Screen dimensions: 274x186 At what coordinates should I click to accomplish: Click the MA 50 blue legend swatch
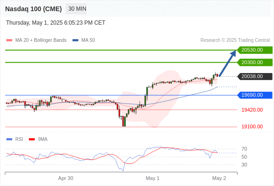(x=75, y=40)
